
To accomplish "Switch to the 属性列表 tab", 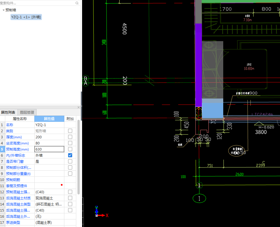I will click(x=8, y=112).
